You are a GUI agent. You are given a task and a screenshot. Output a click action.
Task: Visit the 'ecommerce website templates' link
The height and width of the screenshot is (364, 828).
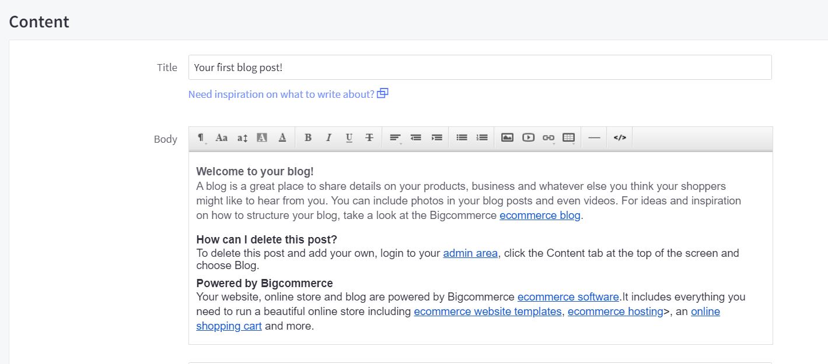[x=488, y=312]
